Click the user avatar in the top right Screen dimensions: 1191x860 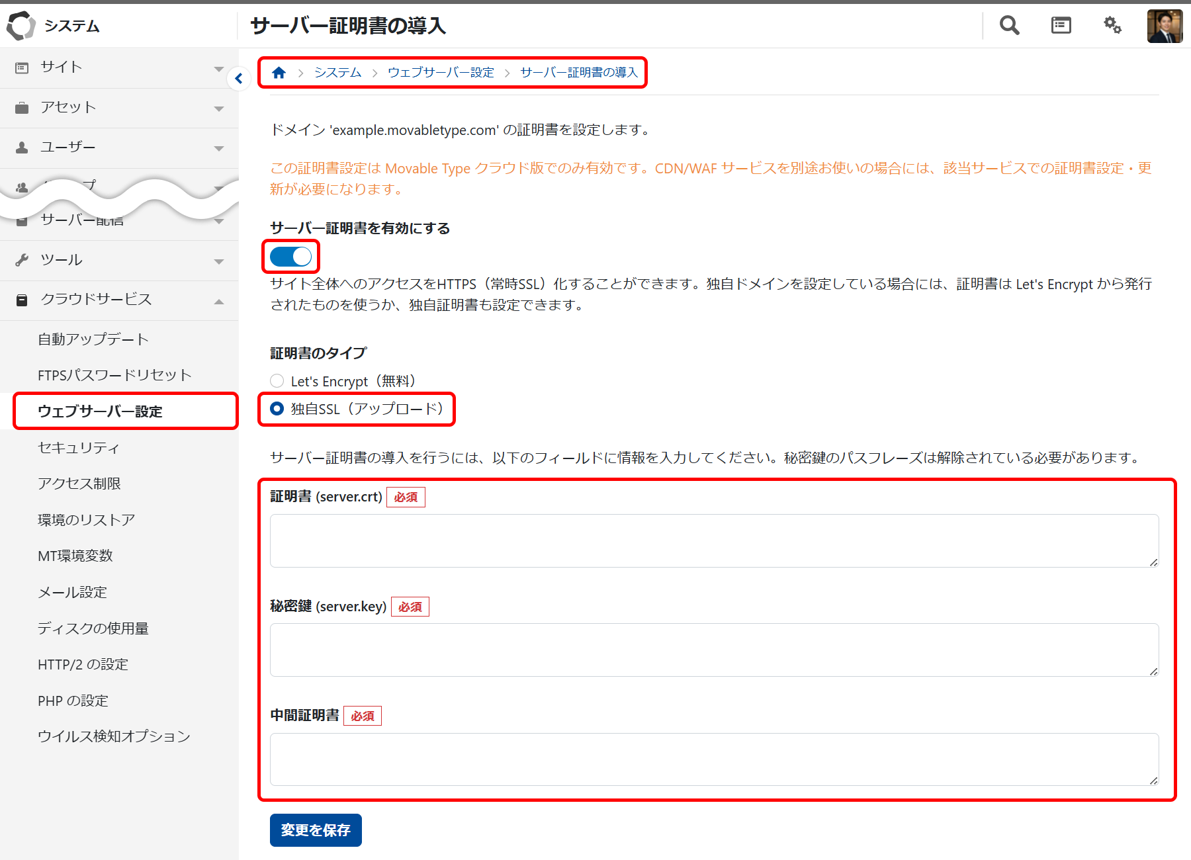[x=1166, y=25]
